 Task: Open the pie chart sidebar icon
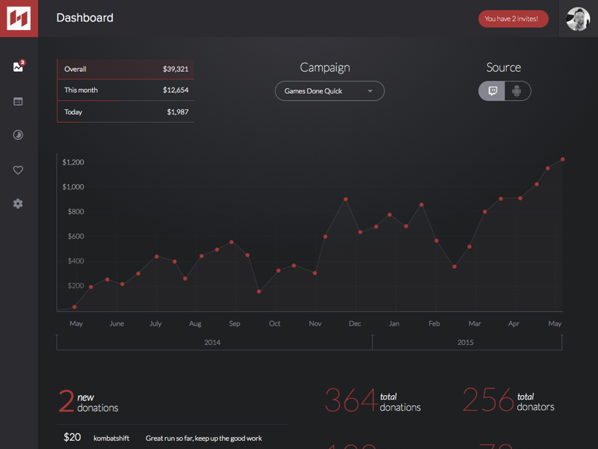click(x=18, y=135)
